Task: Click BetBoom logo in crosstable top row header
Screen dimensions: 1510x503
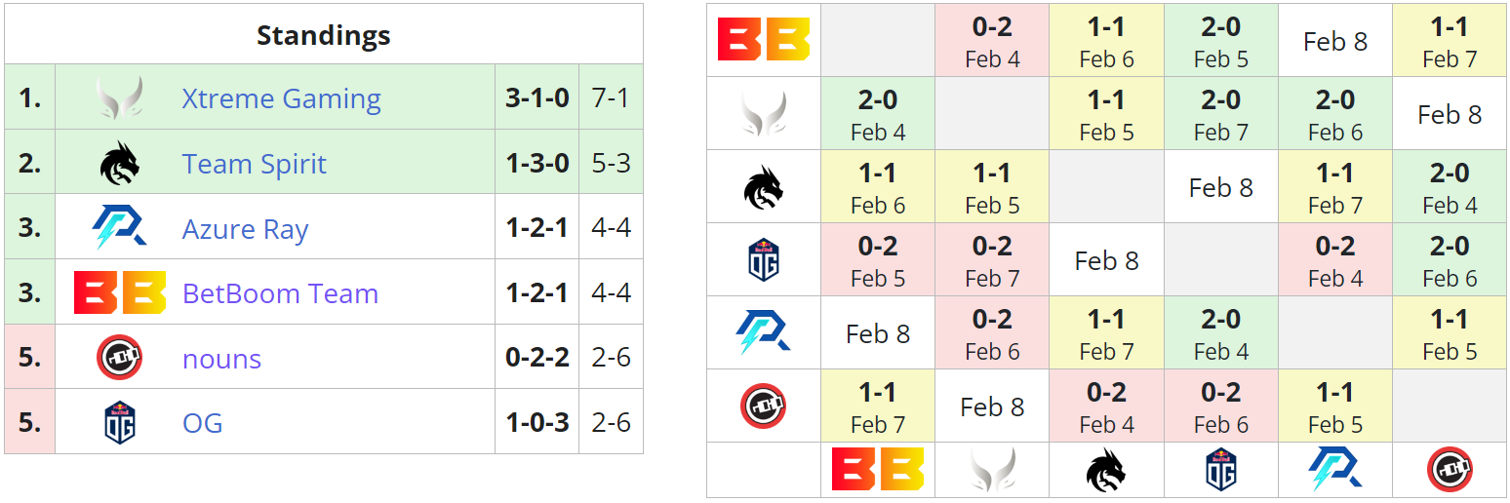Action: [x=763, y=40]
